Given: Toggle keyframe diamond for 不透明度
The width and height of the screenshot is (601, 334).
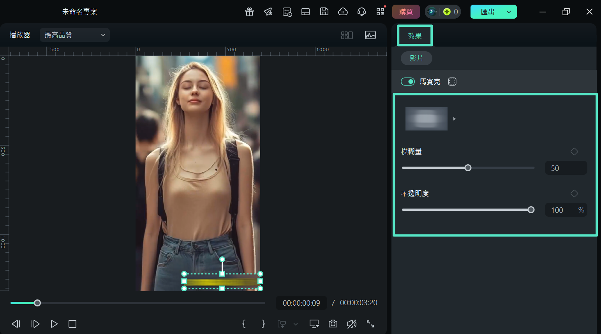Looking at the screenshot, I should click(x=574, y=193).
